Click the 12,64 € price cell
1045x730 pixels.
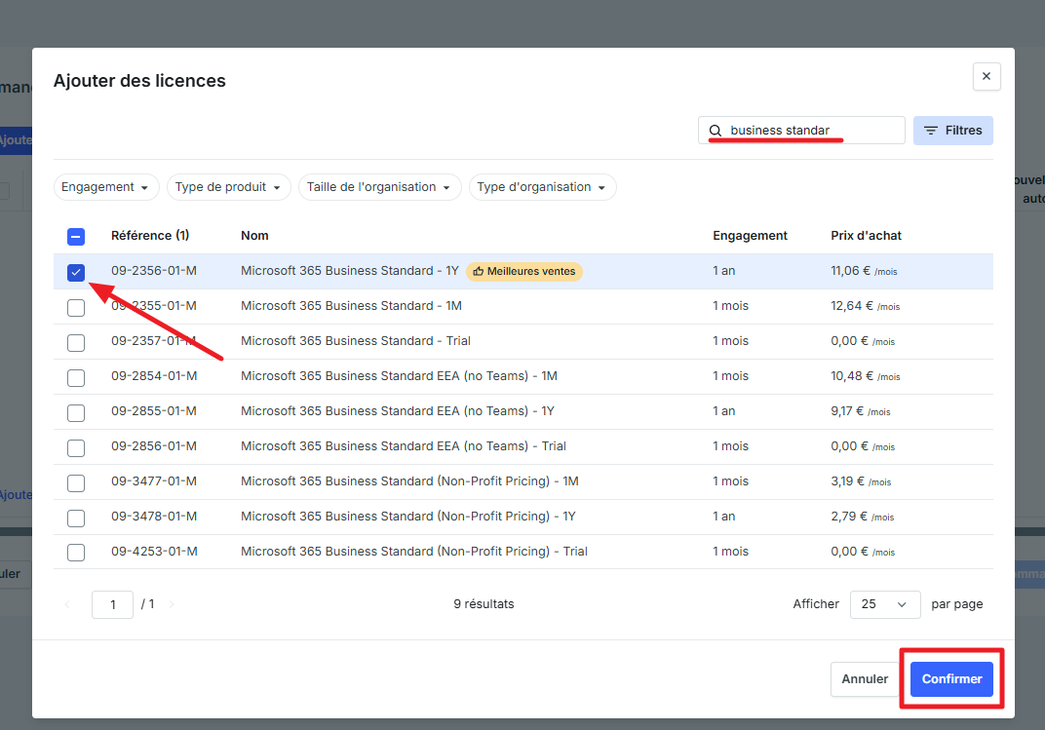(865, 306)
